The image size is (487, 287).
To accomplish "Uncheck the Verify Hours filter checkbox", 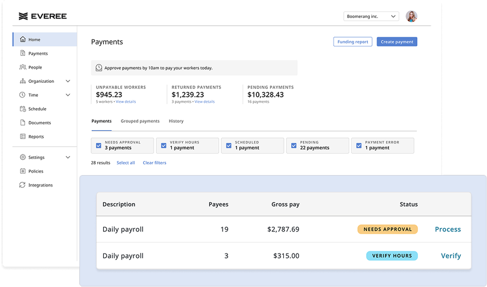I will [x=164, y=145].
